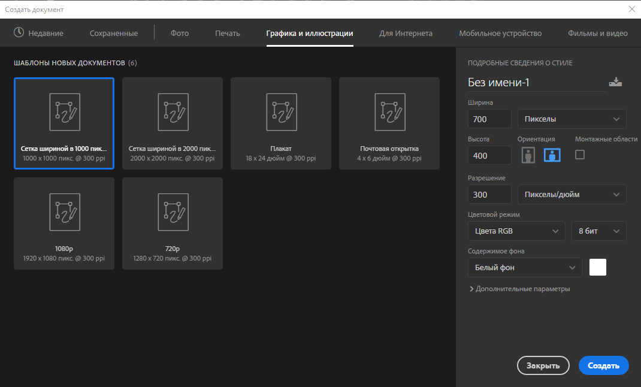
Task: Click the Закрыть button
Action: [x=543, y=365]
